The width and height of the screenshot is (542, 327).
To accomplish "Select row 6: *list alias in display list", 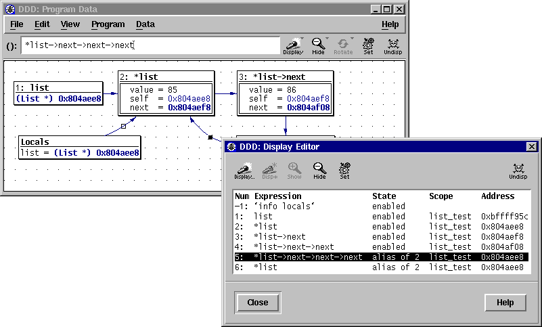I will (381, 267).
